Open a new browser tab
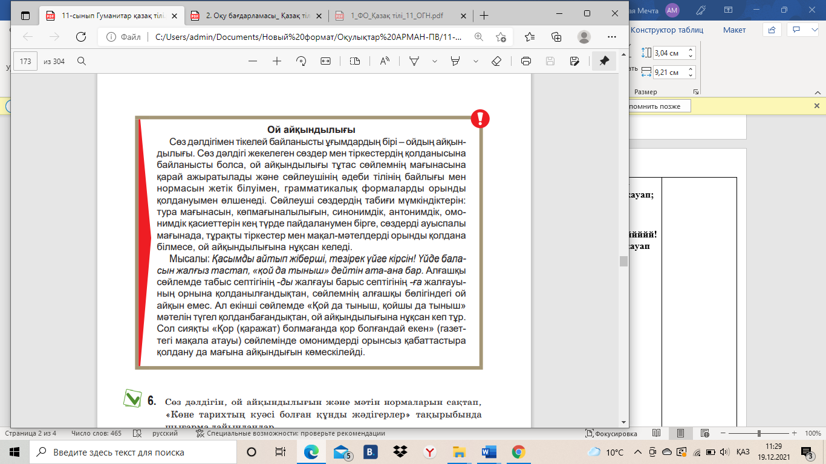The width and height of the screenshot is (826, 464). [484, 16]
